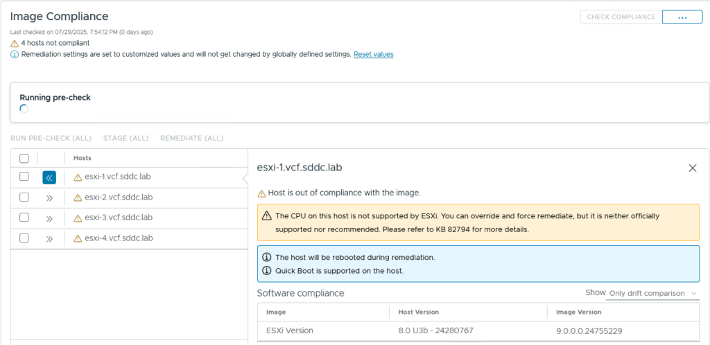Select the esxi-2.vcf.sddc.lab host checkbox
This screenshot has width=710, height=345.
tap(24, 197)
